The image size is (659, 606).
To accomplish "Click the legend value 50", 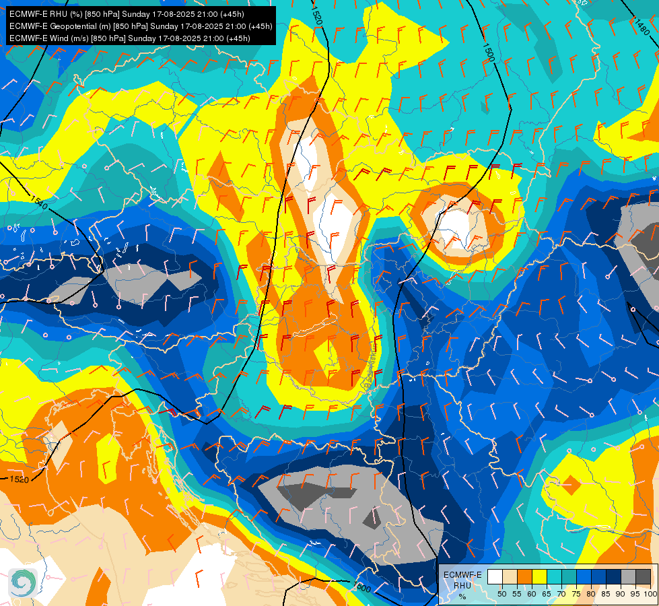I will pyautogui.click(x=501, y=594).
